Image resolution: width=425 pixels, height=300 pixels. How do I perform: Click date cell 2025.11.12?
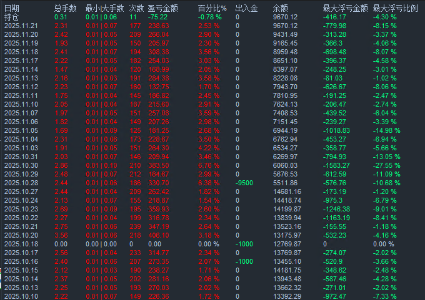[21, 87]
